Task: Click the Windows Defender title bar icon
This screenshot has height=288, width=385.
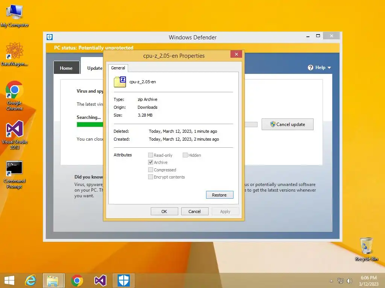Action: [x=50, y=37]
